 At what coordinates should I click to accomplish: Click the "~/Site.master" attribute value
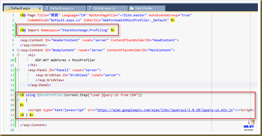(x=132, y=15)
